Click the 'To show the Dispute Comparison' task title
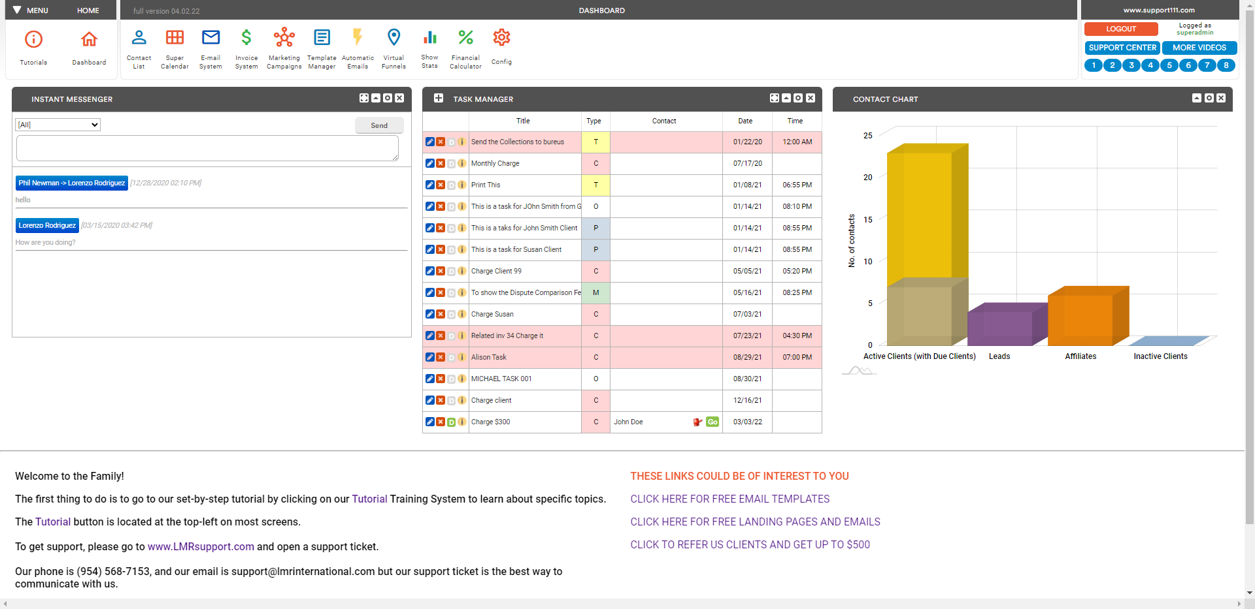Image resolution: width=1255 pixels, height=609 pixels. click(x=526, y=292)
